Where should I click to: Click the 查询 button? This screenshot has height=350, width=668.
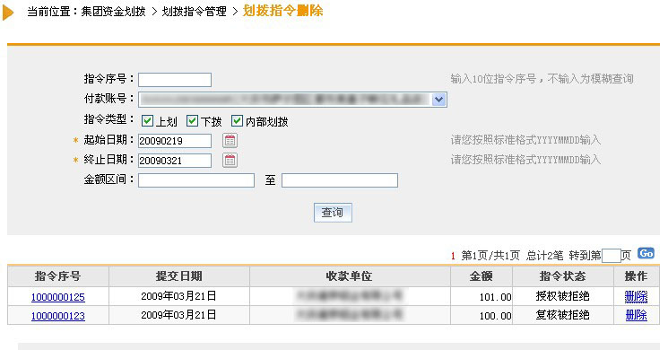pos(333,213)
